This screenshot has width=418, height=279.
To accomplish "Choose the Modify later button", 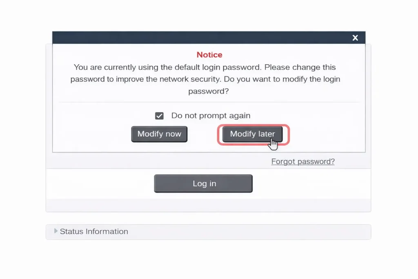I will click(252, 134).
